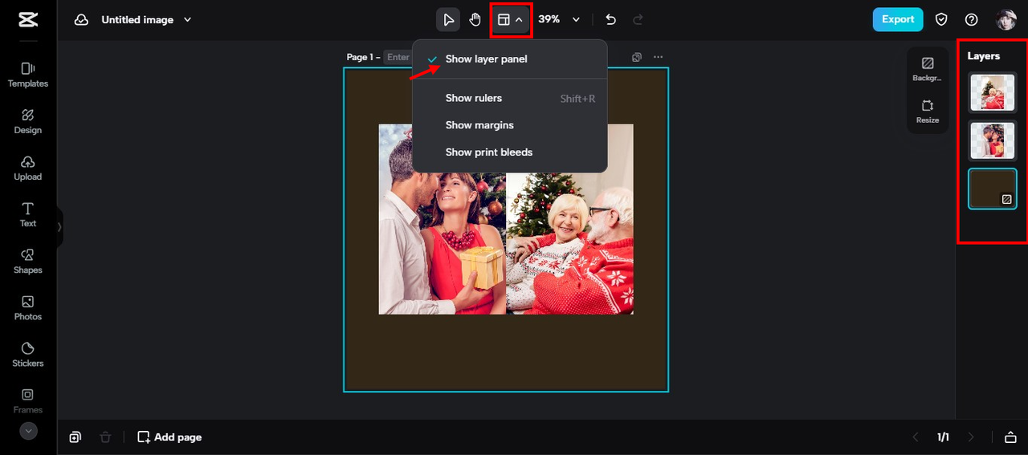Click the Layers panel heading

tap(983, 56)
